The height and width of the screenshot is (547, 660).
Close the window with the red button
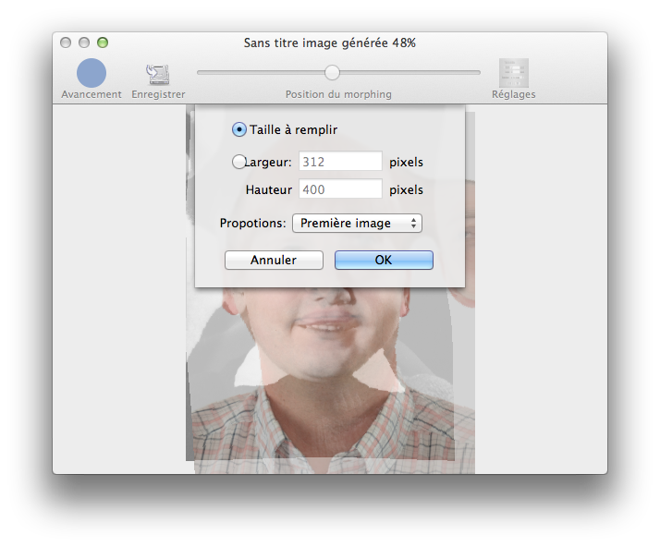66,43
